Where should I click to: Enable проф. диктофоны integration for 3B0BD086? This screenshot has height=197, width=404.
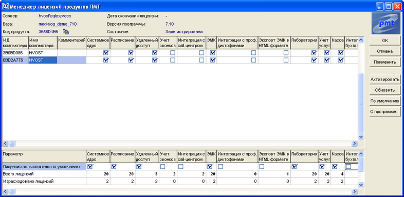coord(253,53)
